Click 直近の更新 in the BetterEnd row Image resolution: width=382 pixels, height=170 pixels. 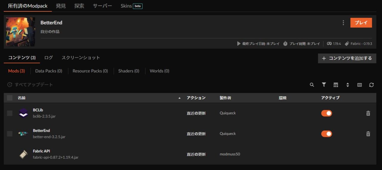click(196, 134)
